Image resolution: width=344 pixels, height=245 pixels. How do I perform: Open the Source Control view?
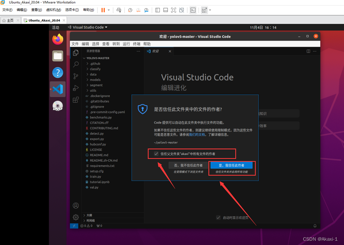(x=76, y=76)
